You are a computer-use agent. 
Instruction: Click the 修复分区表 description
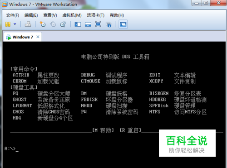pyautogui.click(x=188, y=94)
